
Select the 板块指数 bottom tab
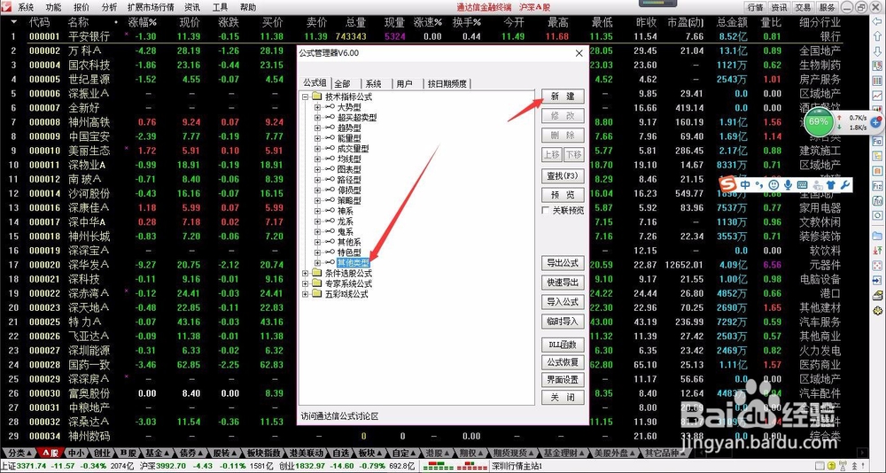[x=264, y=454]
